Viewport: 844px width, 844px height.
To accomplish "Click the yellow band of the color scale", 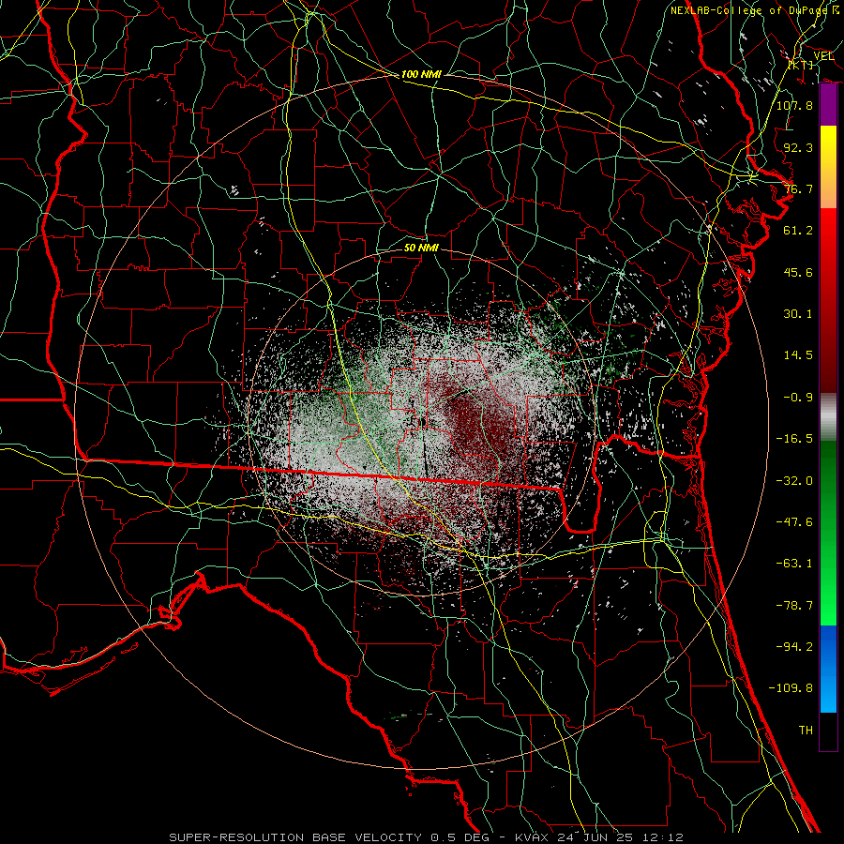I will pos(828,147).
